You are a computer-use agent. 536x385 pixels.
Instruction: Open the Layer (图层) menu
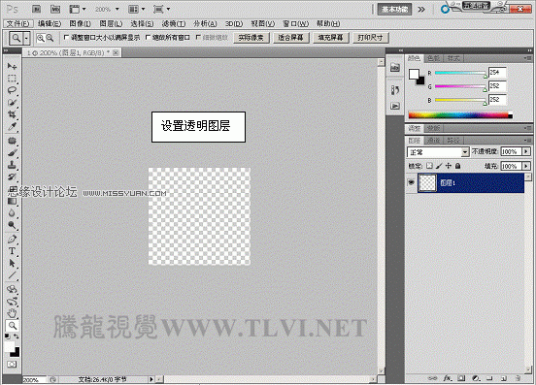click(x=111, y=23)
